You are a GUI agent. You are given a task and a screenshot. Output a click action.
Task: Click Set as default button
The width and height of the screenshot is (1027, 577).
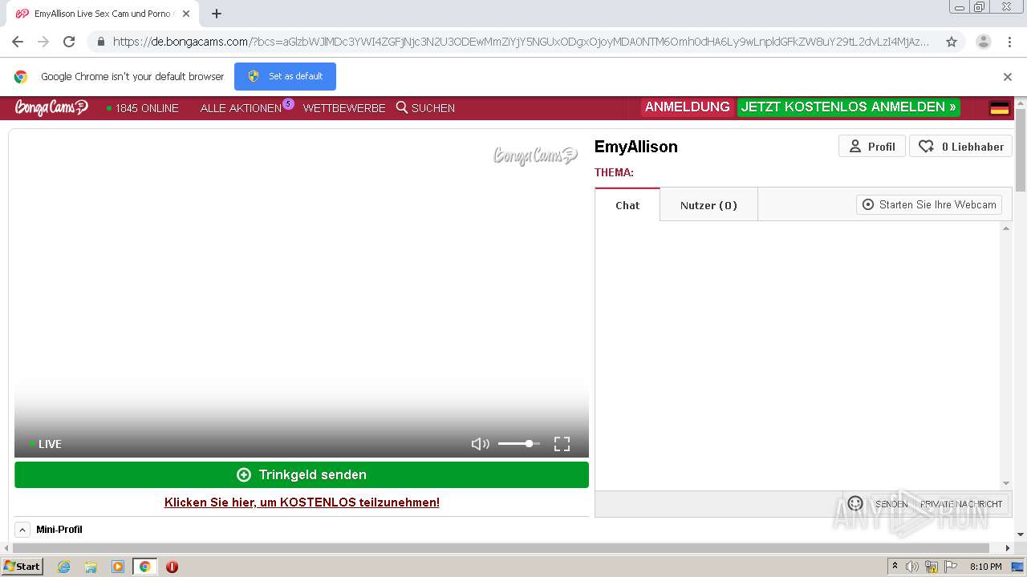[x=285, y=76]
